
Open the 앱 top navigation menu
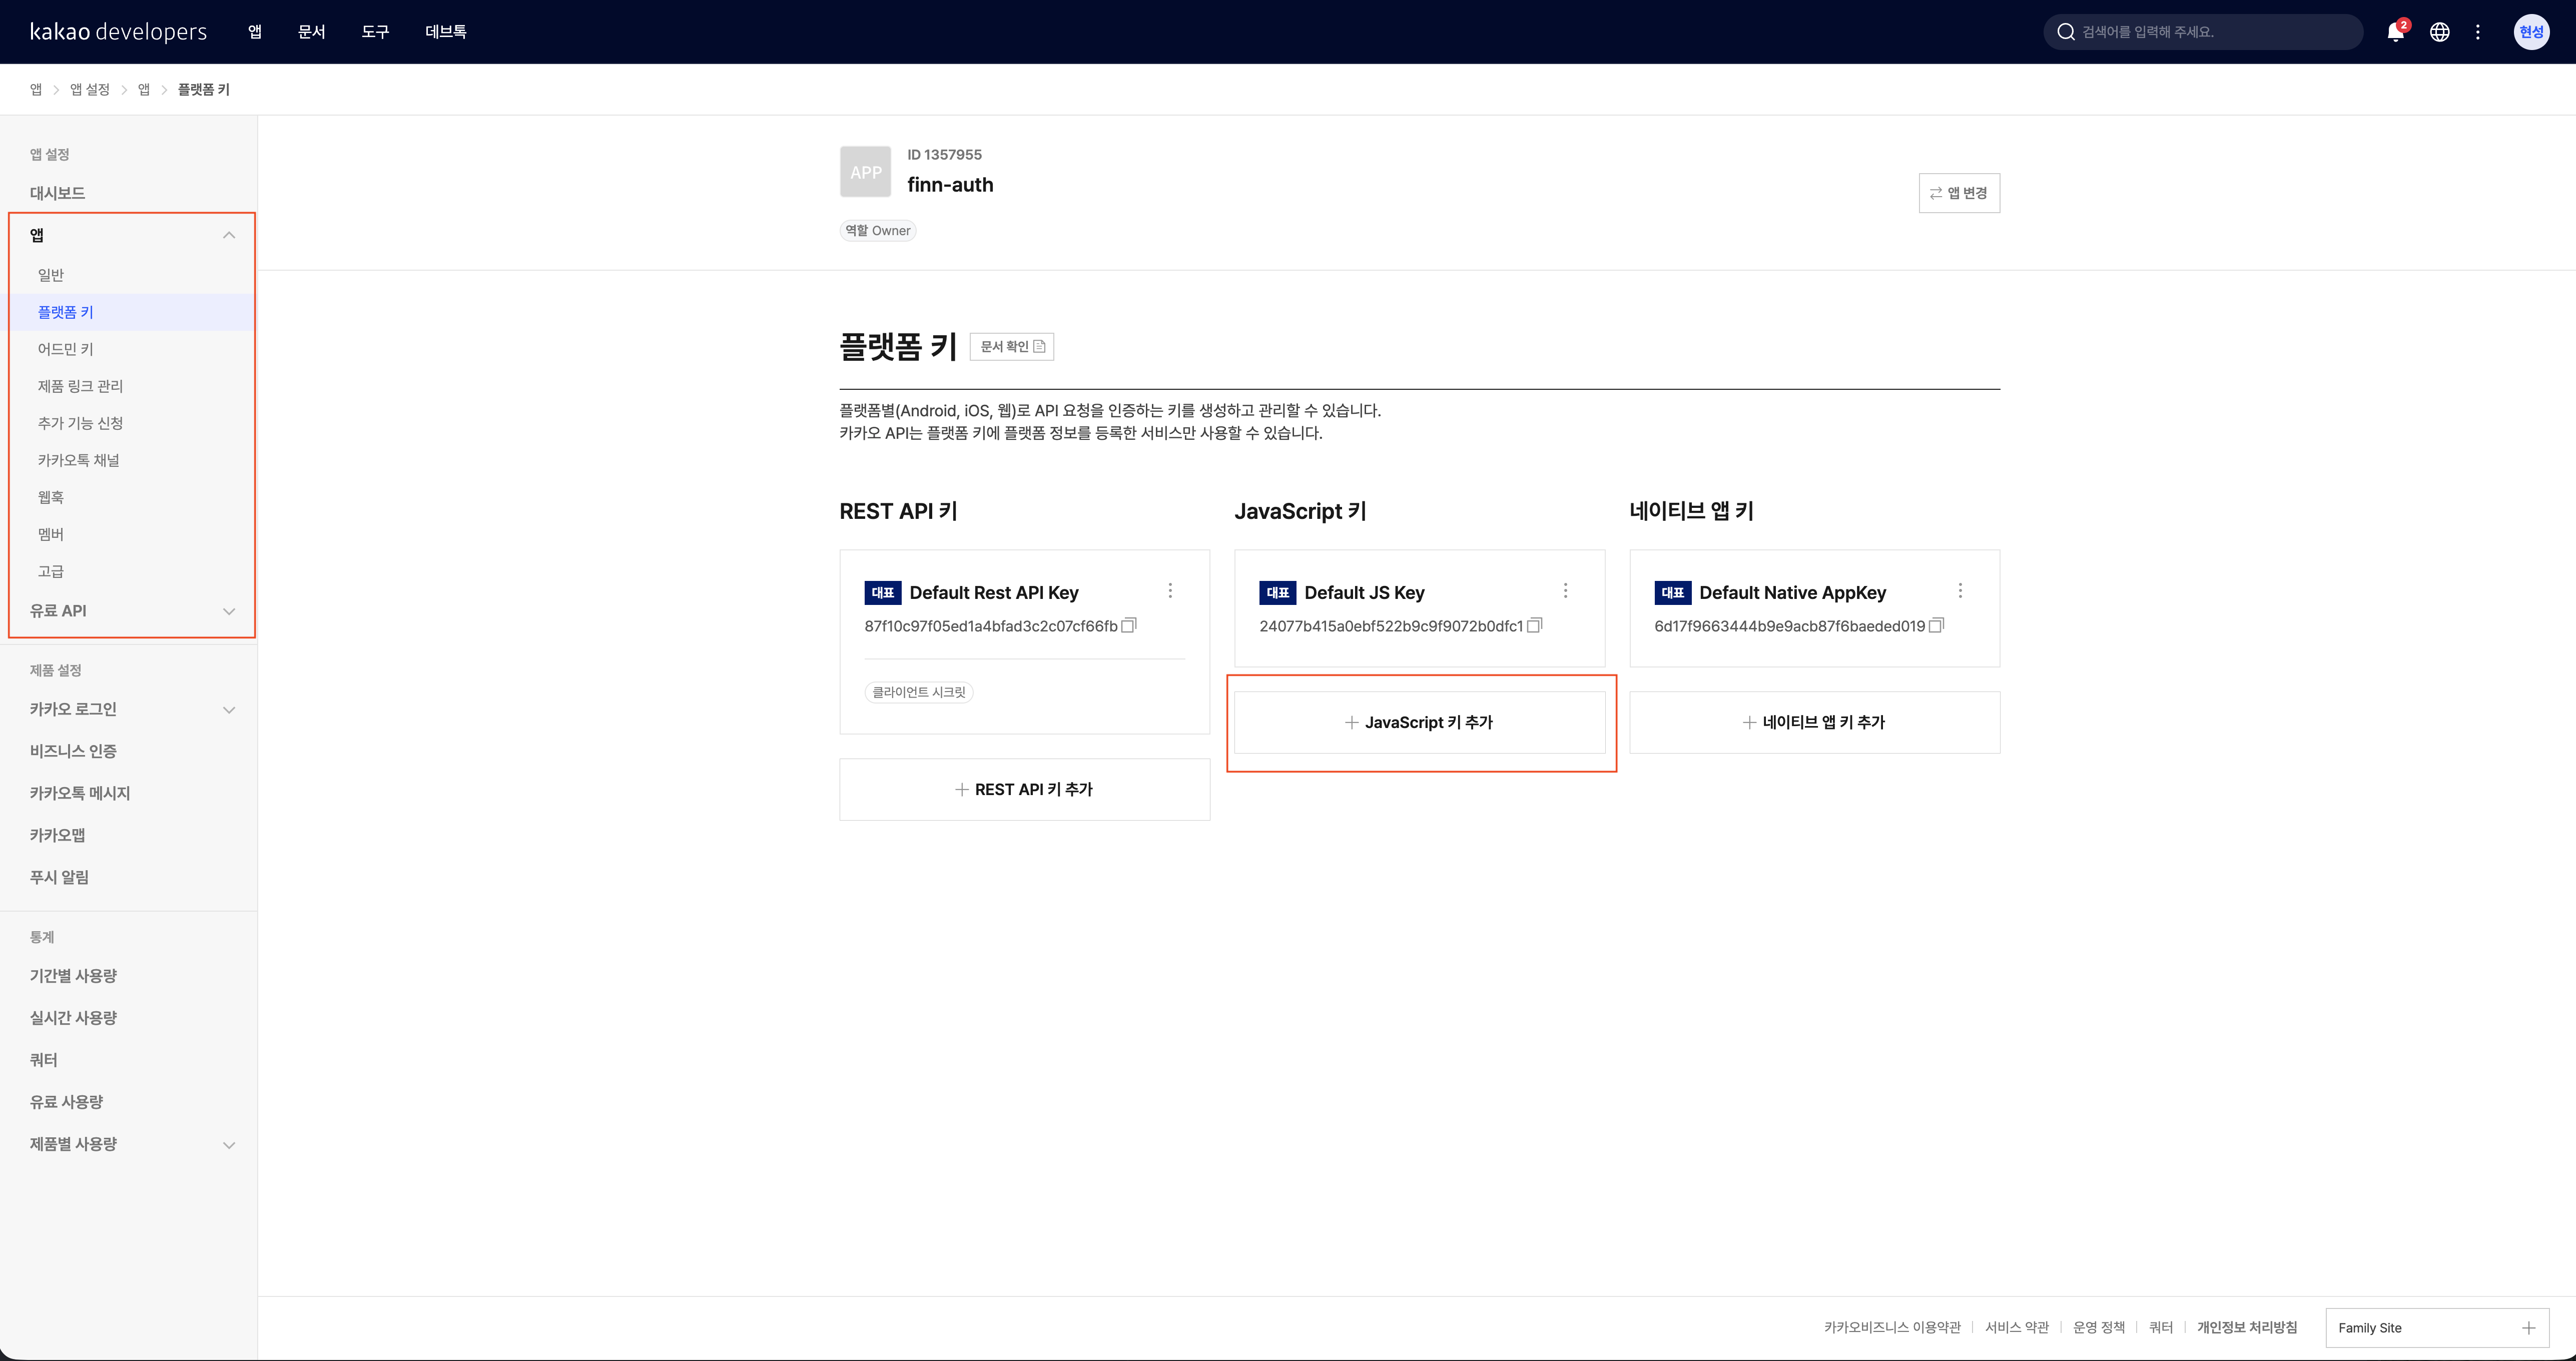tap(255, 32)
